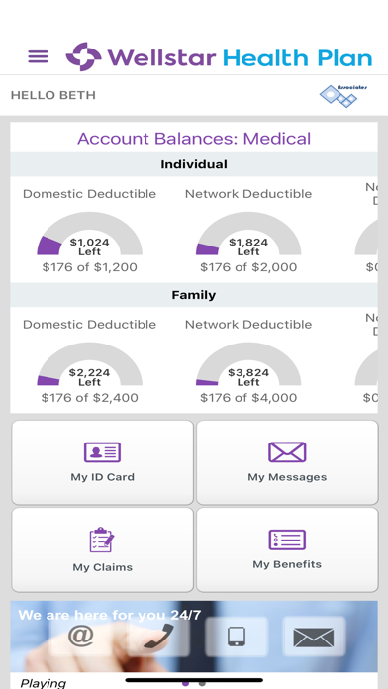388x689 pixels.
Task: Select Family Network Deductible gauge
Action: click(248, 364)
